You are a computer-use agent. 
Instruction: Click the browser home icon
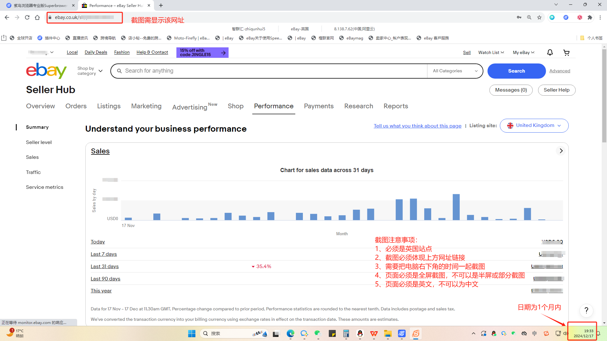[37, 17]
